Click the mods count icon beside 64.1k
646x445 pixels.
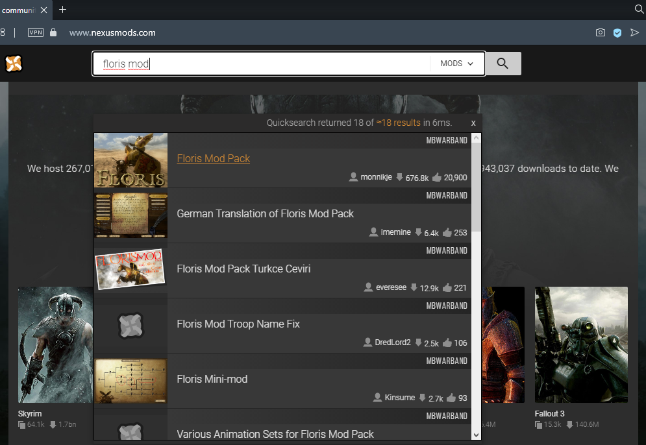pyautogui.click(x=21, y=424)
